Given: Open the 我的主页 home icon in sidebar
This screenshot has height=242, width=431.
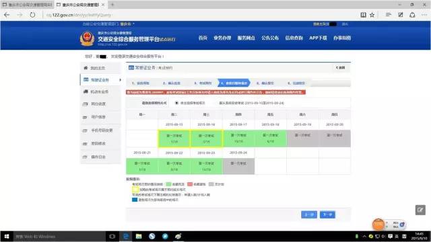Looking at the screenshot, I should [x=86, y=68].
